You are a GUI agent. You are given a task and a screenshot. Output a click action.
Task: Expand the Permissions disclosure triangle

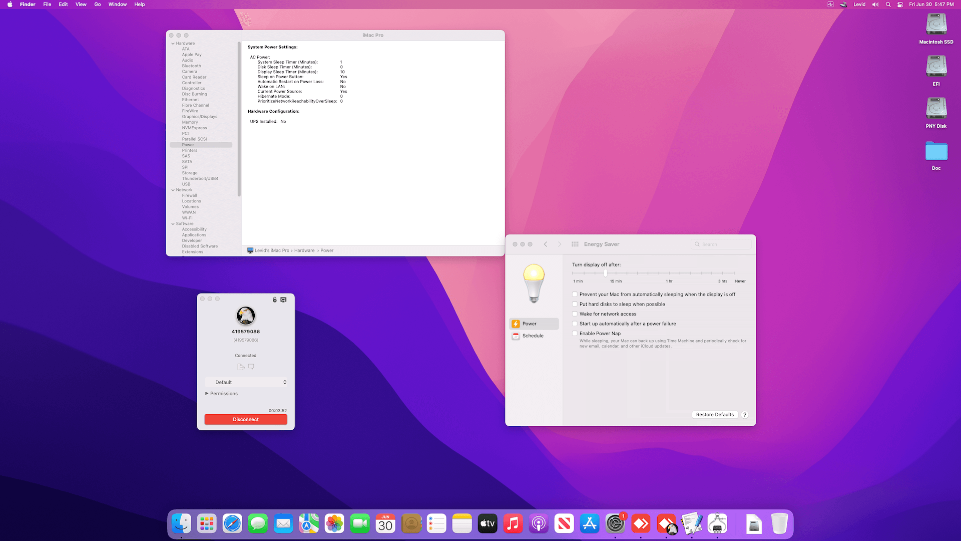click(207, 394)
